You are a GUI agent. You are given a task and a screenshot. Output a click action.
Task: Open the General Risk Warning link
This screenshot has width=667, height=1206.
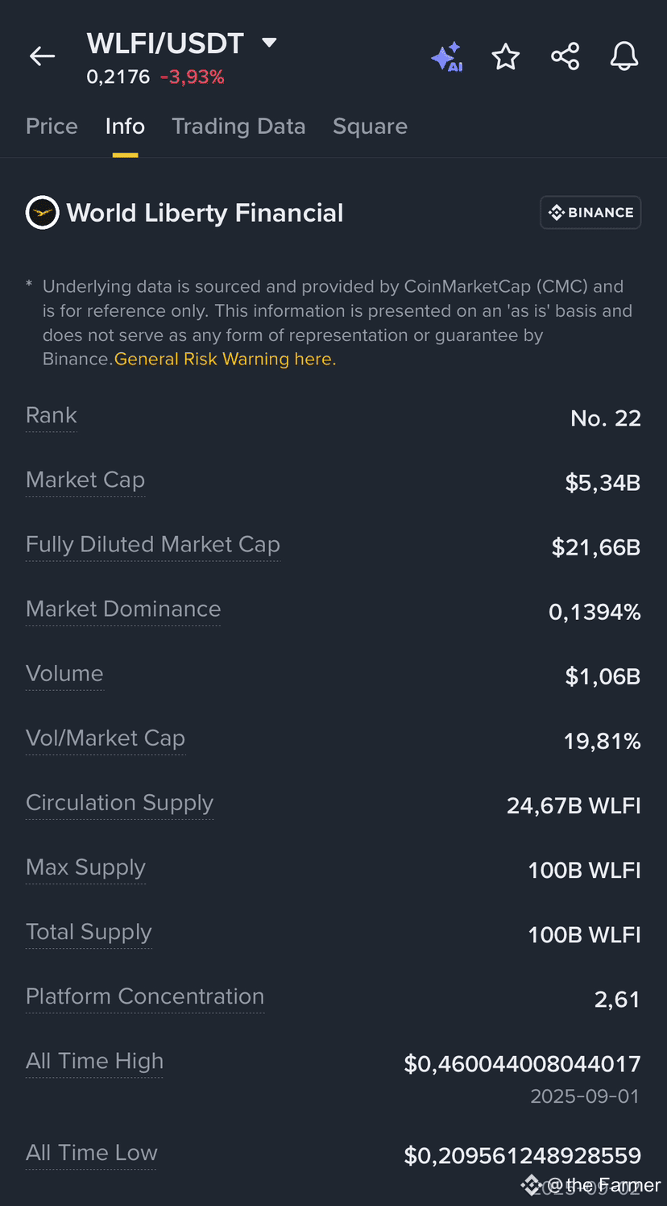225,360
